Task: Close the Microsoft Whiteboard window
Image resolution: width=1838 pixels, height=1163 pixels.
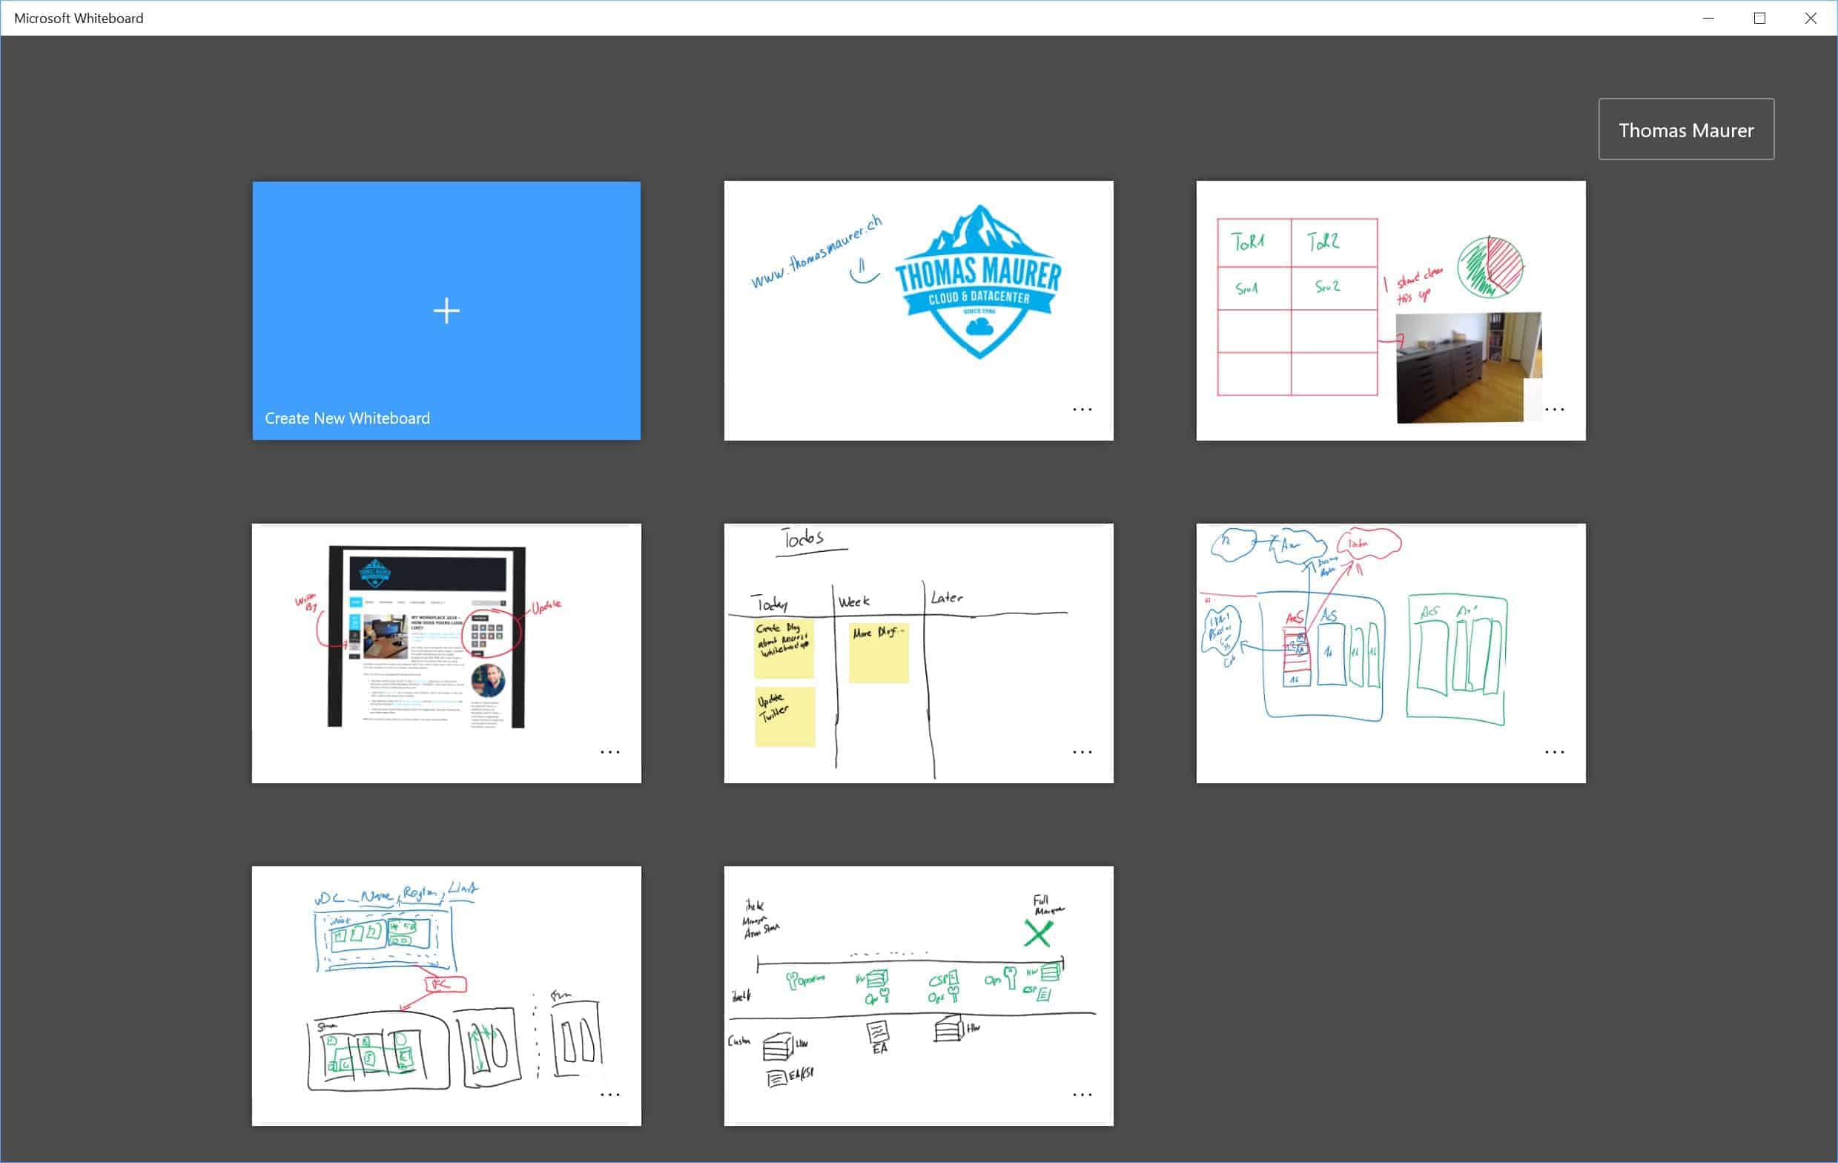Action: [1811, 18]
